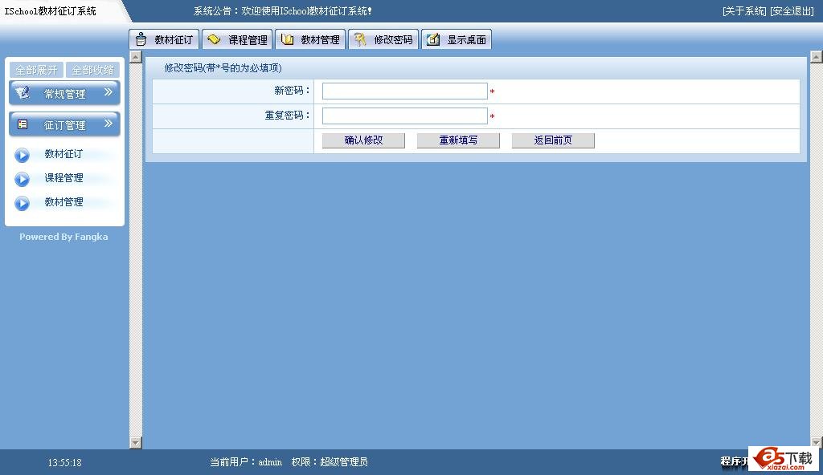Click the 修改密码 keys icon in top toolbar
This screenshot has height=475, width=823.
click(x=359, y=39)
